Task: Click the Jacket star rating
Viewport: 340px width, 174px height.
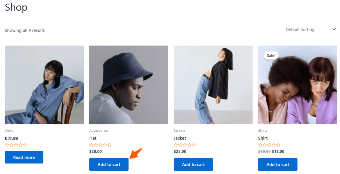Action: [x=185, y=145]
